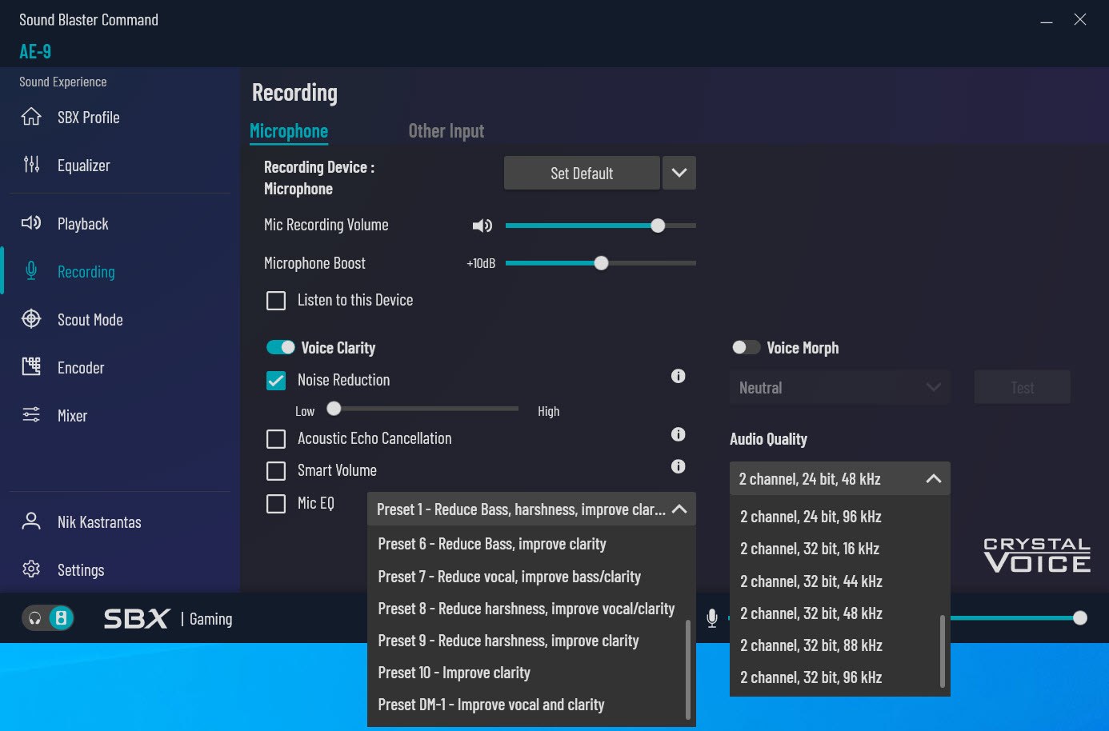Click the bottom bar mic volume slider handle

[x=1080, y=617]
